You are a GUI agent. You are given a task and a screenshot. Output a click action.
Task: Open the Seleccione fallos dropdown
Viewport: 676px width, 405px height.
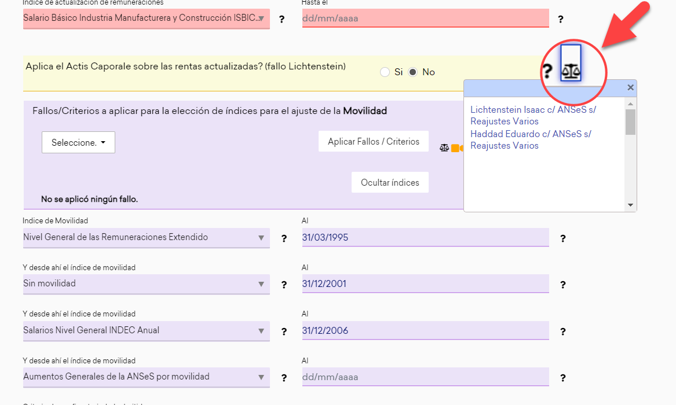tap(78, 142)
